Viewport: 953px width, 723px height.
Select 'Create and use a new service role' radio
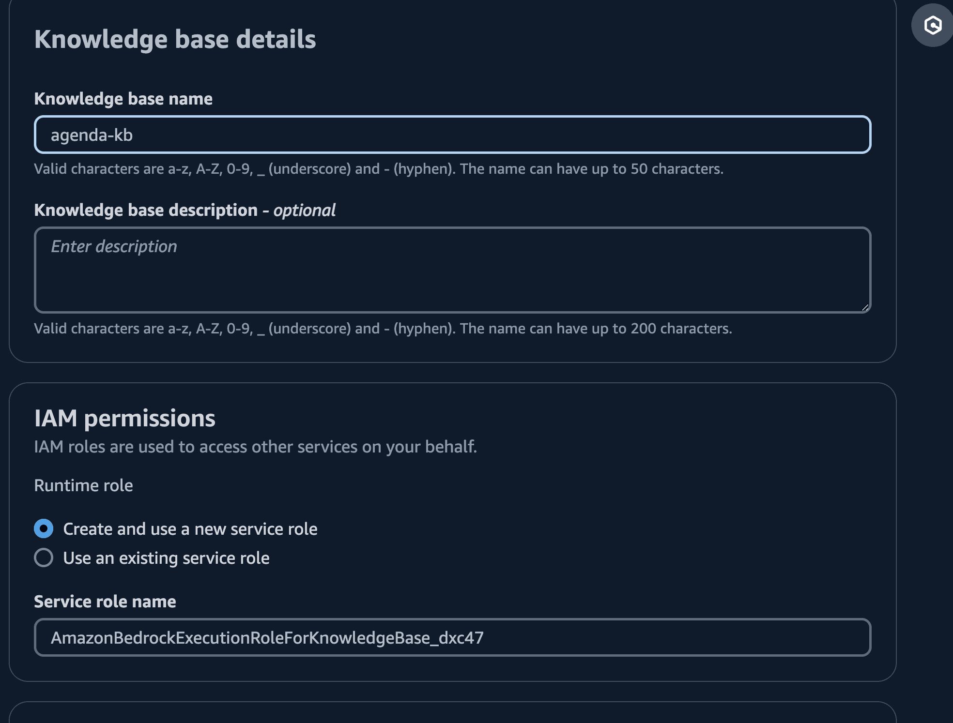[x=44, y=528]
